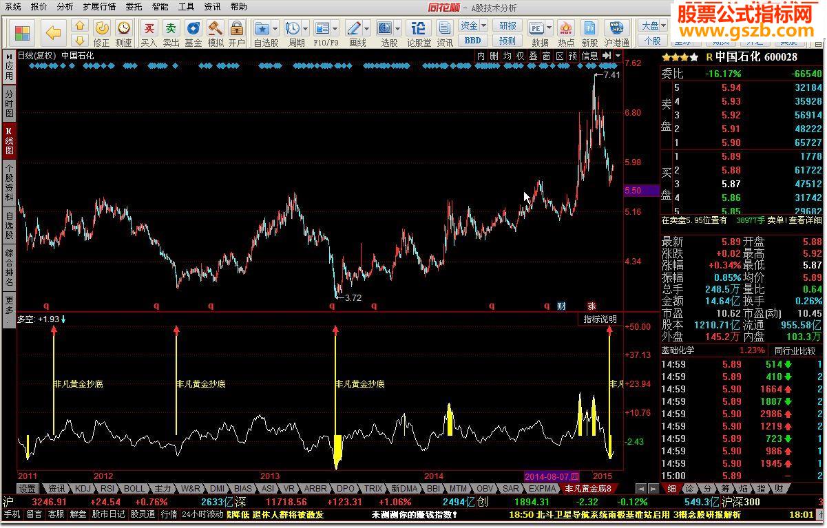Click the BBD button
Viewport: 827px width, 528px height.
pyautogui.click(x=472, y=41)
